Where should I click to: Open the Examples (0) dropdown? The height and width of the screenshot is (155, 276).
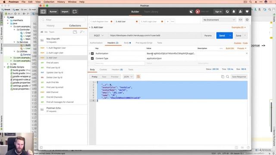(x=238, y=28)
